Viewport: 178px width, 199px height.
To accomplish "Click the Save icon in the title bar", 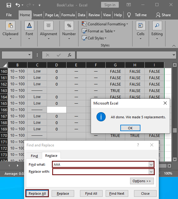I will click(x=9, y=5).
